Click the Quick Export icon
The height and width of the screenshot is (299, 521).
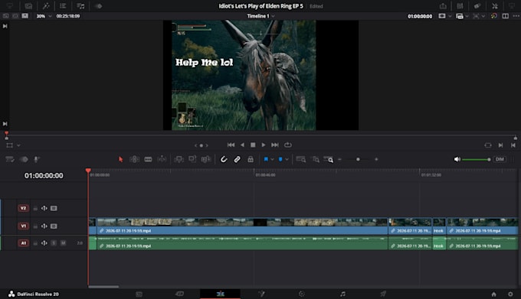point(443,6)
